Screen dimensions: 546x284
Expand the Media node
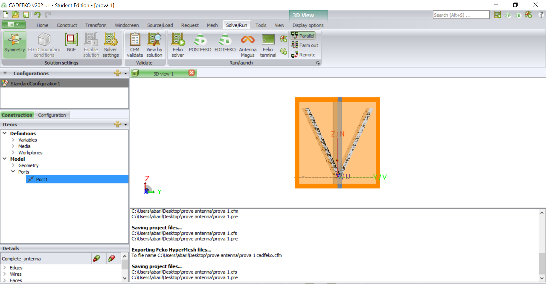(13, 146)
